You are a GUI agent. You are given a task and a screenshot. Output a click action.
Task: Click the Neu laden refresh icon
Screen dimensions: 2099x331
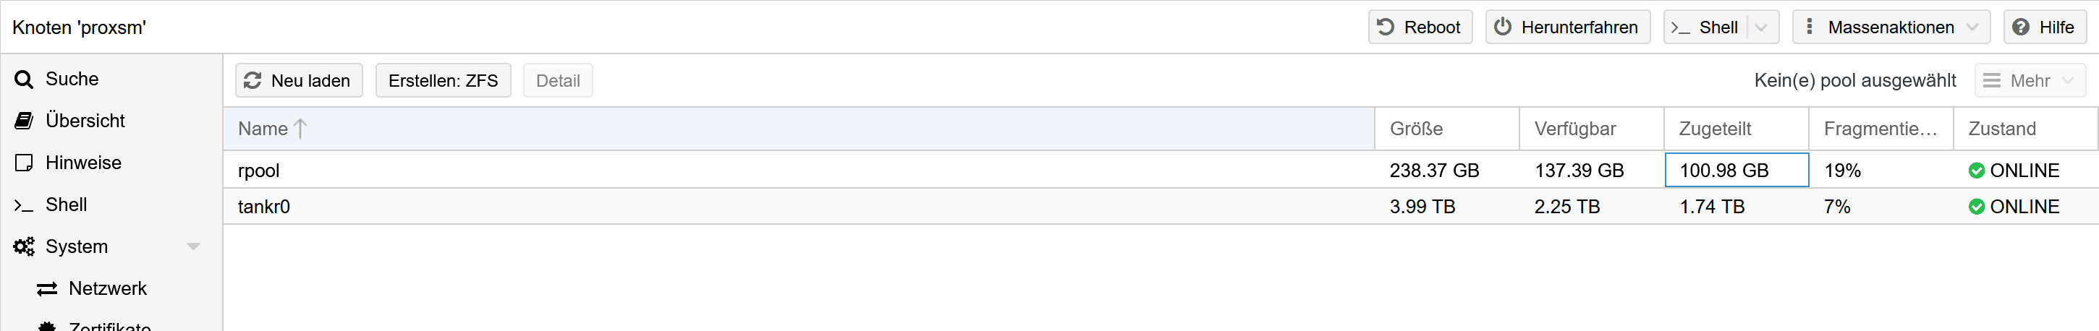pyautogui.click(x=253, y=80)
